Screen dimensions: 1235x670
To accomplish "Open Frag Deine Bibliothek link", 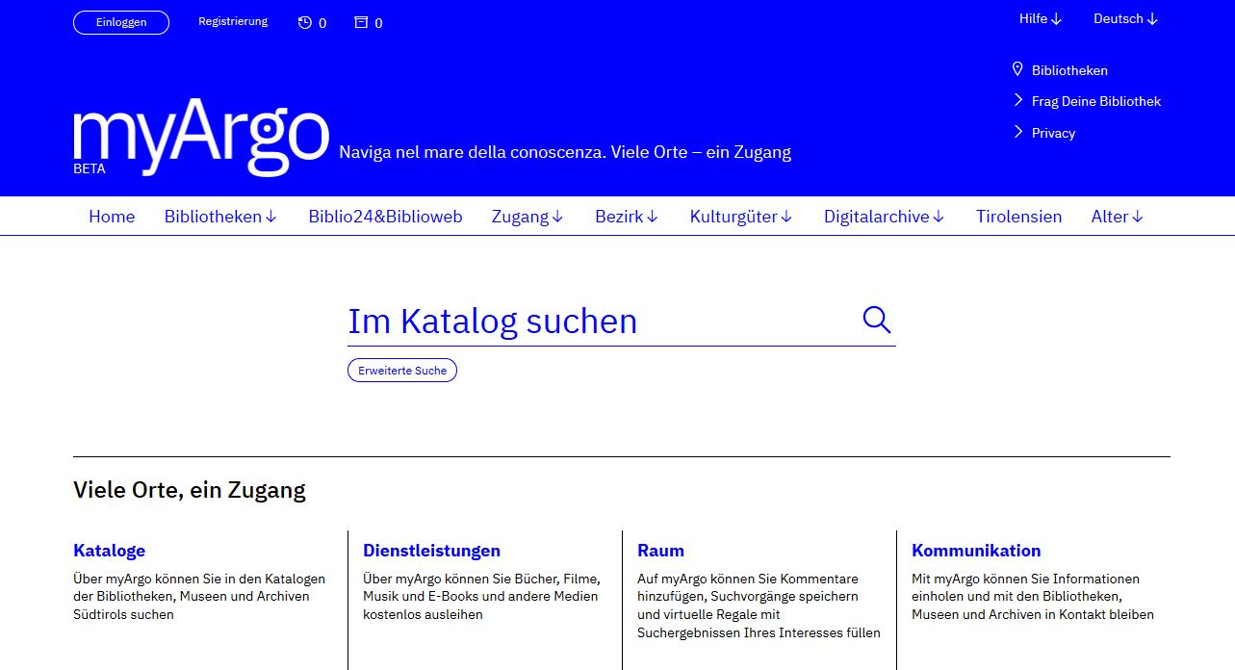I will 1087,101.
